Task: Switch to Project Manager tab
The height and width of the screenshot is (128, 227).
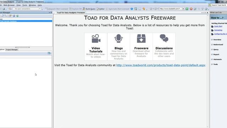Action: coord(12,49)
